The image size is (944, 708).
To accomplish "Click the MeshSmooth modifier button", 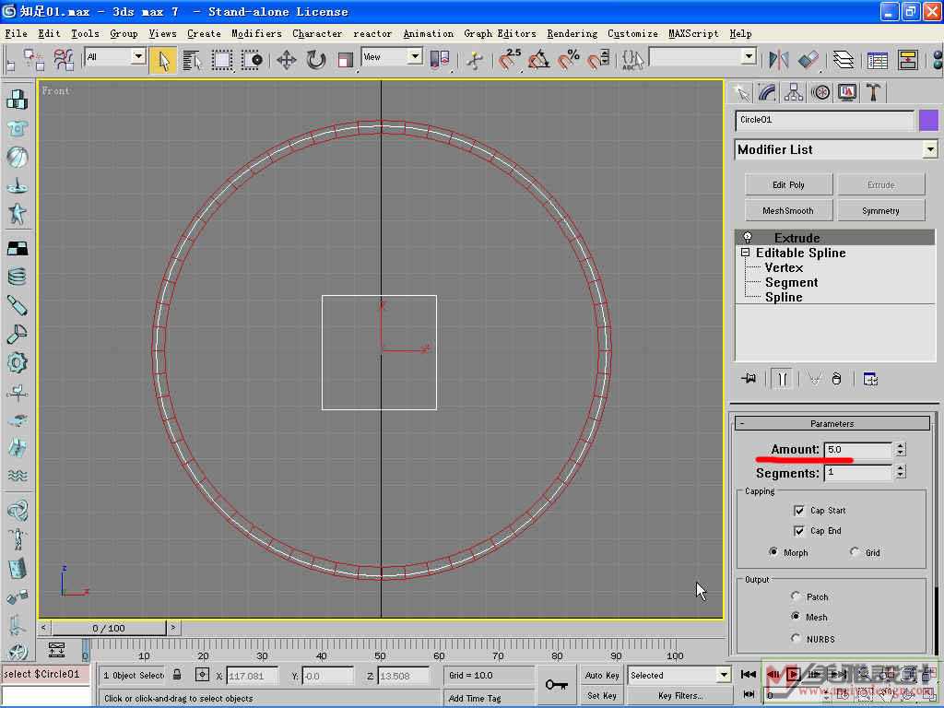I will [x=788, y=210].
